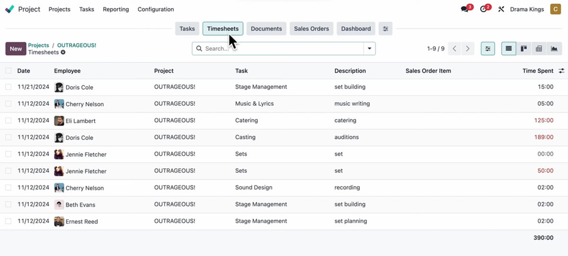The height and width of the screenshot is (256, 568).
Task: Open the Documents smart button
Action: pos(266,29)
